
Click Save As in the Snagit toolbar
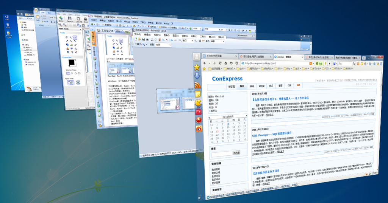[x=70, y=19]
